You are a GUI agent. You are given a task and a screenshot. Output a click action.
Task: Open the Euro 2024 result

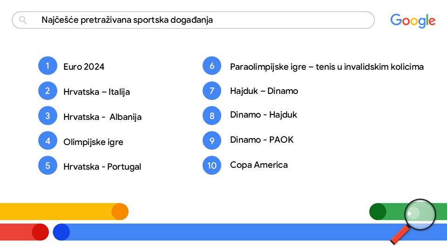point(84,66)
